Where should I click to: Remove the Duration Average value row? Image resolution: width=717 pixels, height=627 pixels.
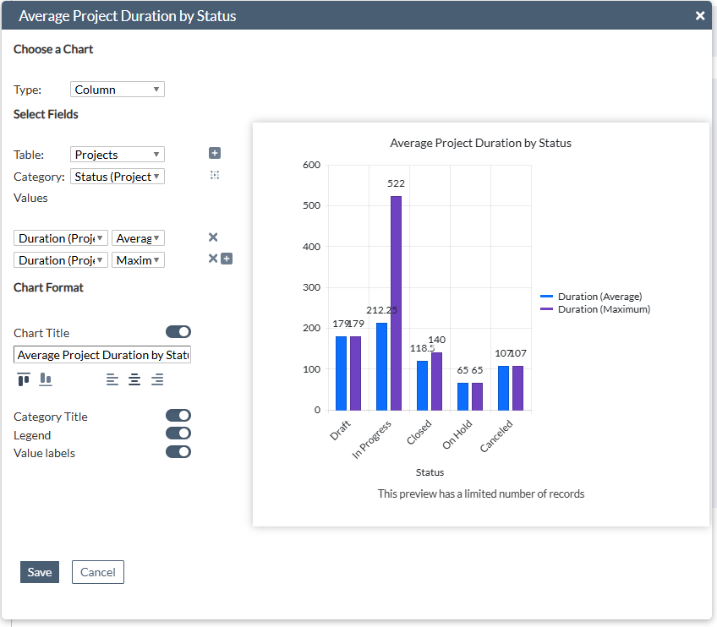(213, 238)
